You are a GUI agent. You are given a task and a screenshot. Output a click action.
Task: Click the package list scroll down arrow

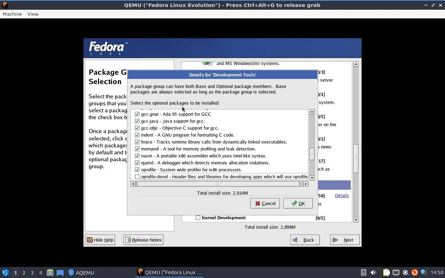pos(312,178)
